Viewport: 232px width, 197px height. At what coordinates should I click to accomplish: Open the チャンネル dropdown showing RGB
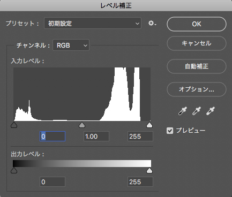[x=71, y=46]
